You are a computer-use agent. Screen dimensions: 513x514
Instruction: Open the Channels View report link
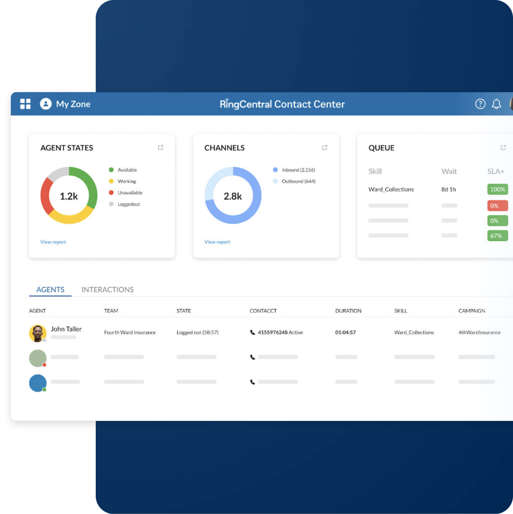click(217, 242)
